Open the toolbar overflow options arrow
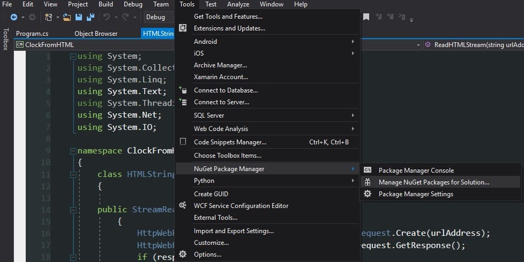The height and width of the screenshot is (262, 524). tap(411, 20)
